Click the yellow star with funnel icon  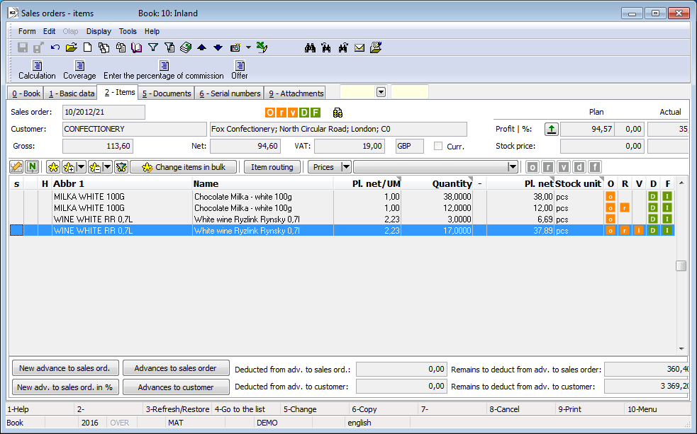click(x=121, y=167)
